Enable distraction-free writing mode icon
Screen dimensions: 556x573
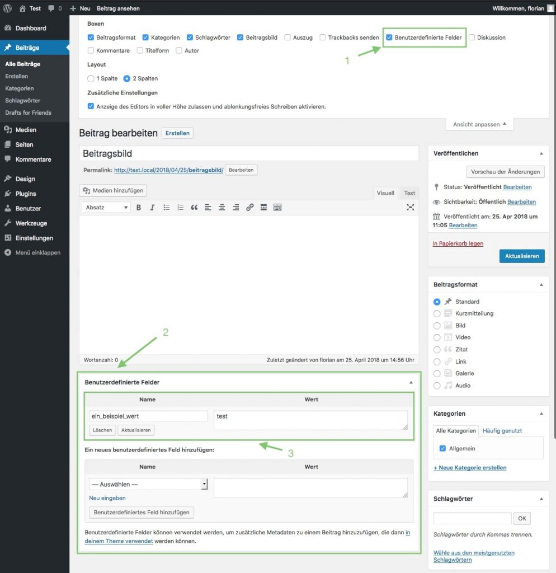(x=410, y=207)
